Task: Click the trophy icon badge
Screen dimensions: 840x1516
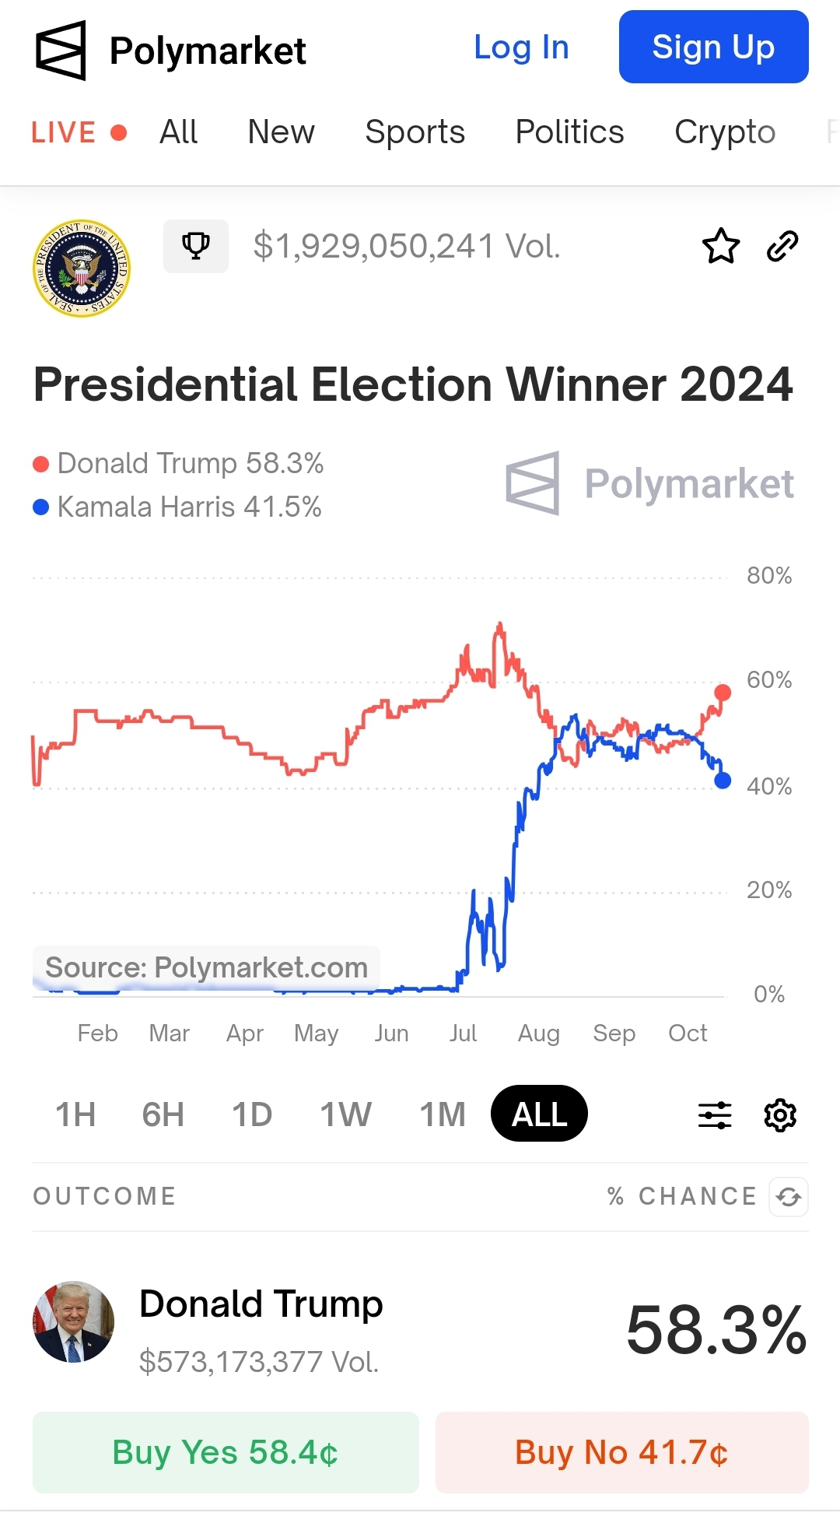Action: click(x=196, y=246)
